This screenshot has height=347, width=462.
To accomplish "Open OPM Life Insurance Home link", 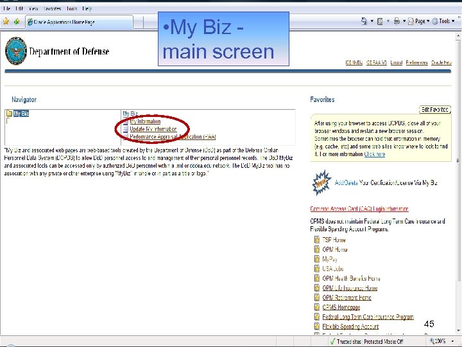I will point(350,288).
